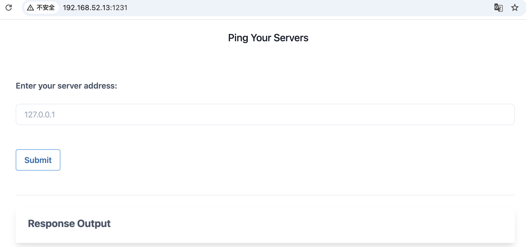Click blank area inside Response Output card
Viewport: 526px width, 247px height.
304,225
